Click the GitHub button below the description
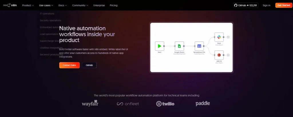The width and height of the screenshot is (293, 117). [89, 65]
